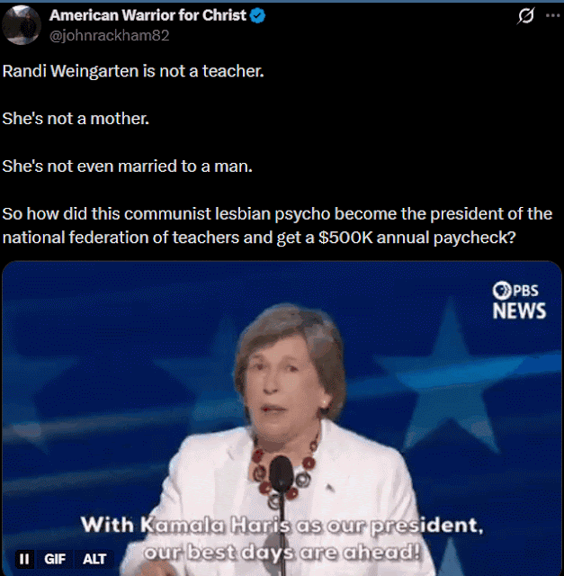Click the PBS News logo watermark

[x=519, y=301]
